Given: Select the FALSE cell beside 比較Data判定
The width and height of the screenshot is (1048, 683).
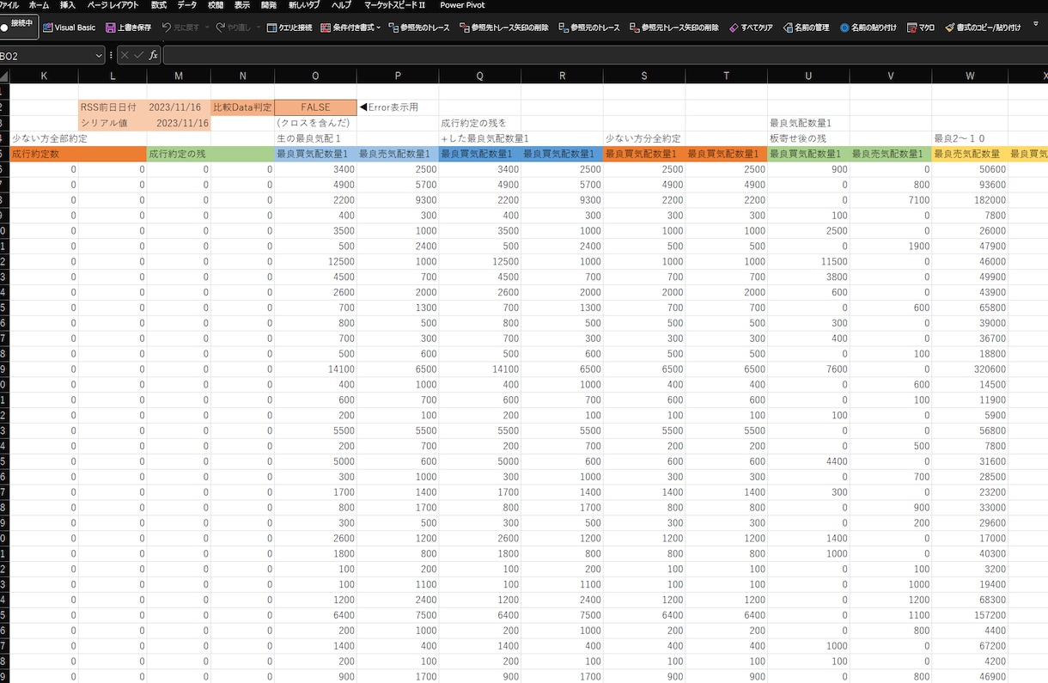Looking at the screenshot, I should [315, 107].
